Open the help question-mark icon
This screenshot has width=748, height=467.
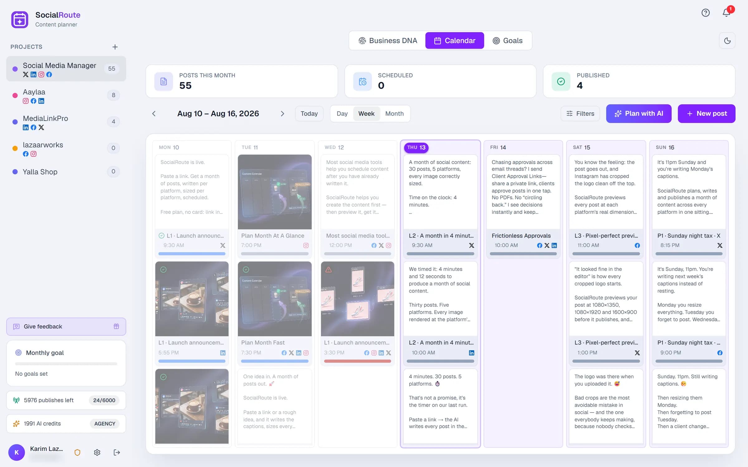pos(706,13)
